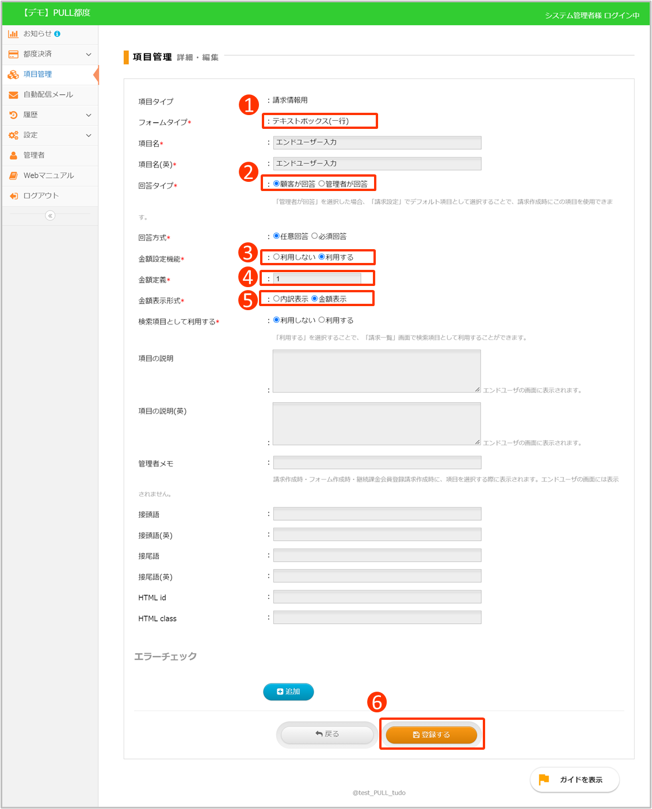Click the 自動配信メール envelope icon
652x809 pixels.
(x=13, y=95)
